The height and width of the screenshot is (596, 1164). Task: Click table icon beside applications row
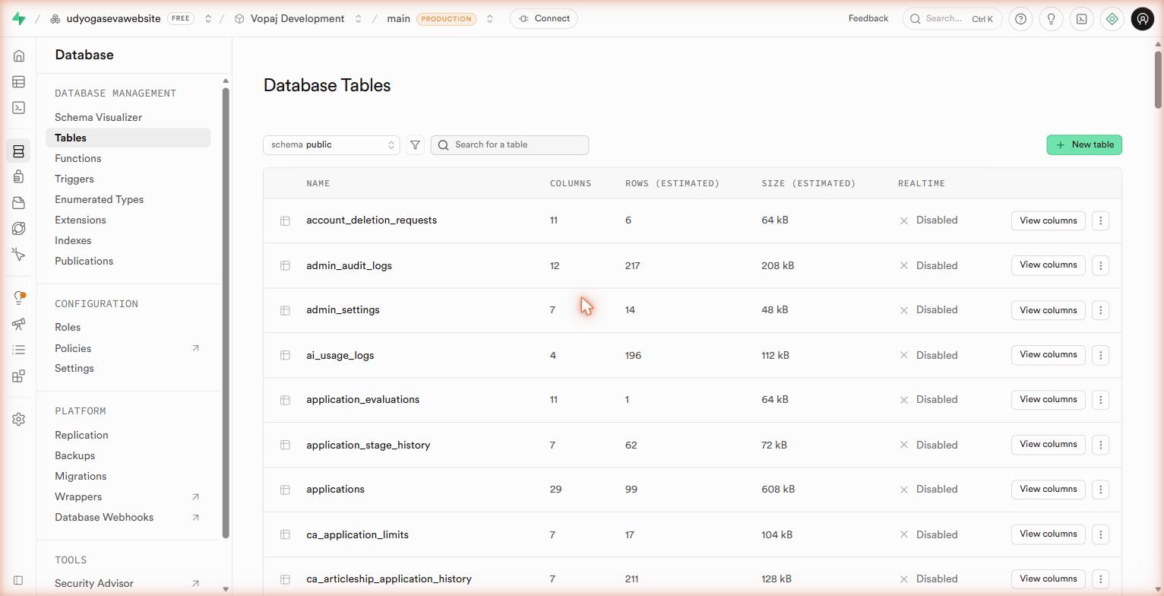tap(285, 490)
